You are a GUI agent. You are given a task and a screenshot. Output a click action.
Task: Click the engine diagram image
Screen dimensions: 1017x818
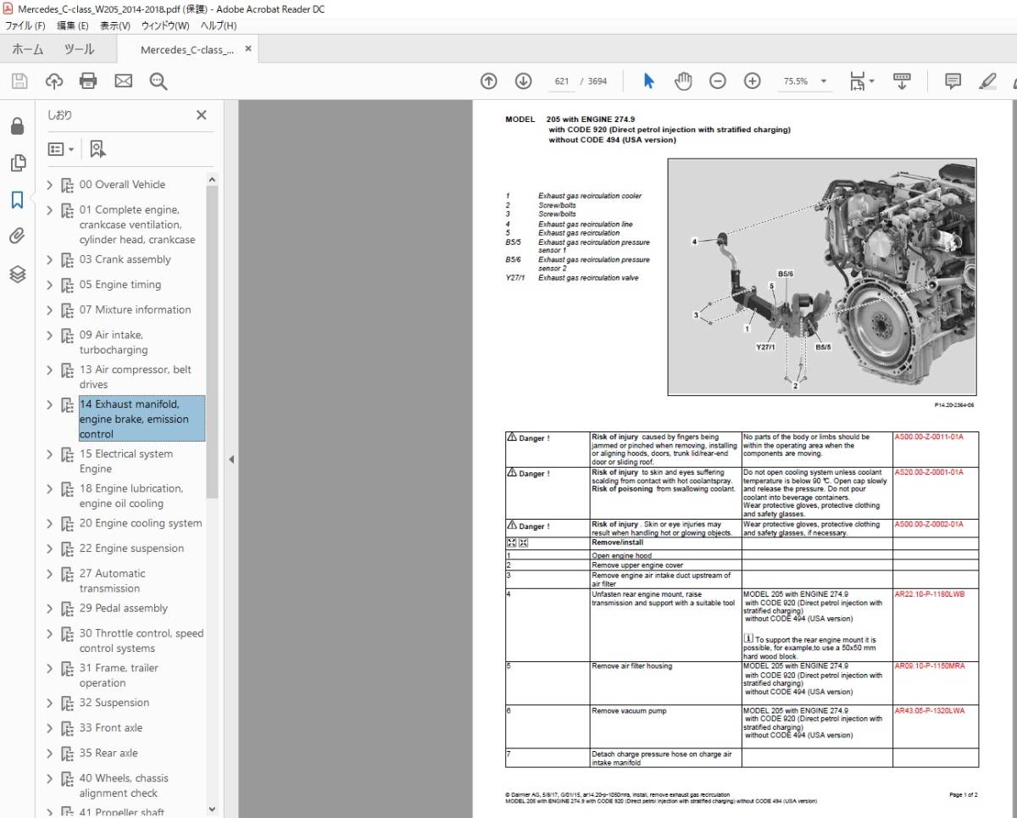click(822, 277)
